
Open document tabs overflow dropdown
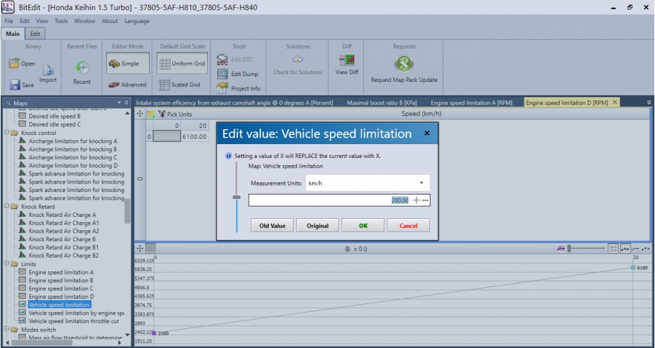pos(649,102)
